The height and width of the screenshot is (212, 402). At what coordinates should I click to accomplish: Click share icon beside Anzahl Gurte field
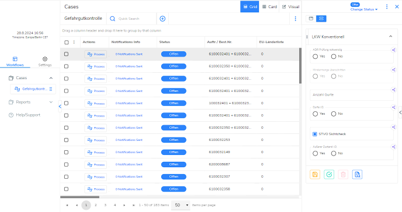393,90
